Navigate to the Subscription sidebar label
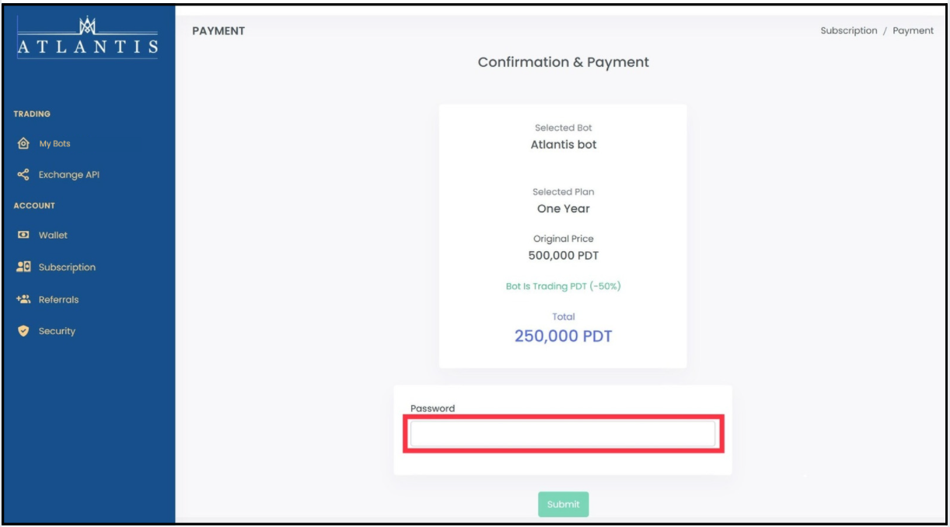Viewport: 950px width, 527px height. coord(68,267)
